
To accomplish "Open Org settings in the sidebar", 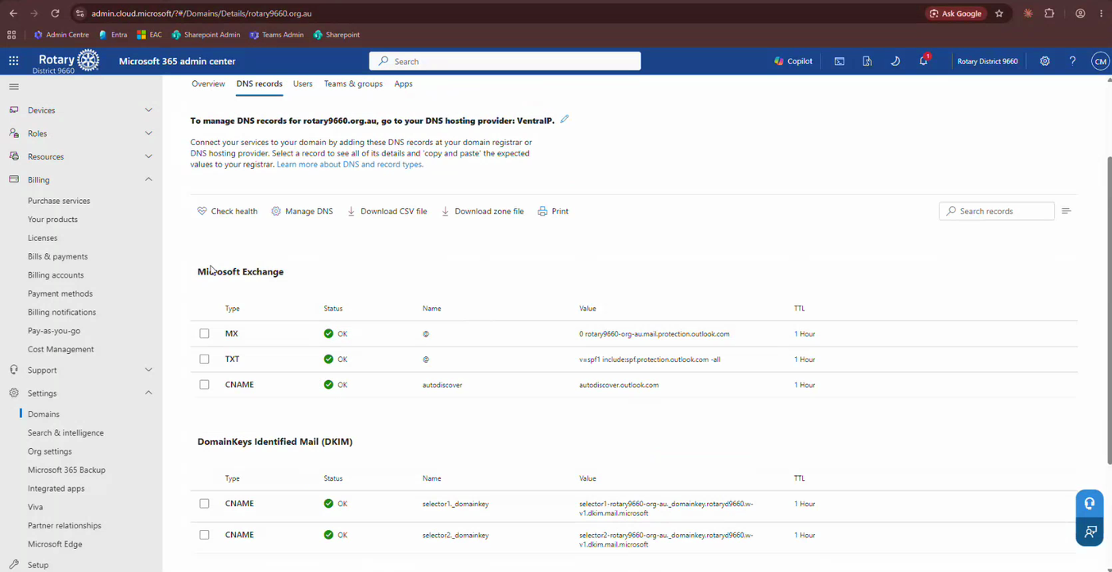I will (x=50, y=451).
